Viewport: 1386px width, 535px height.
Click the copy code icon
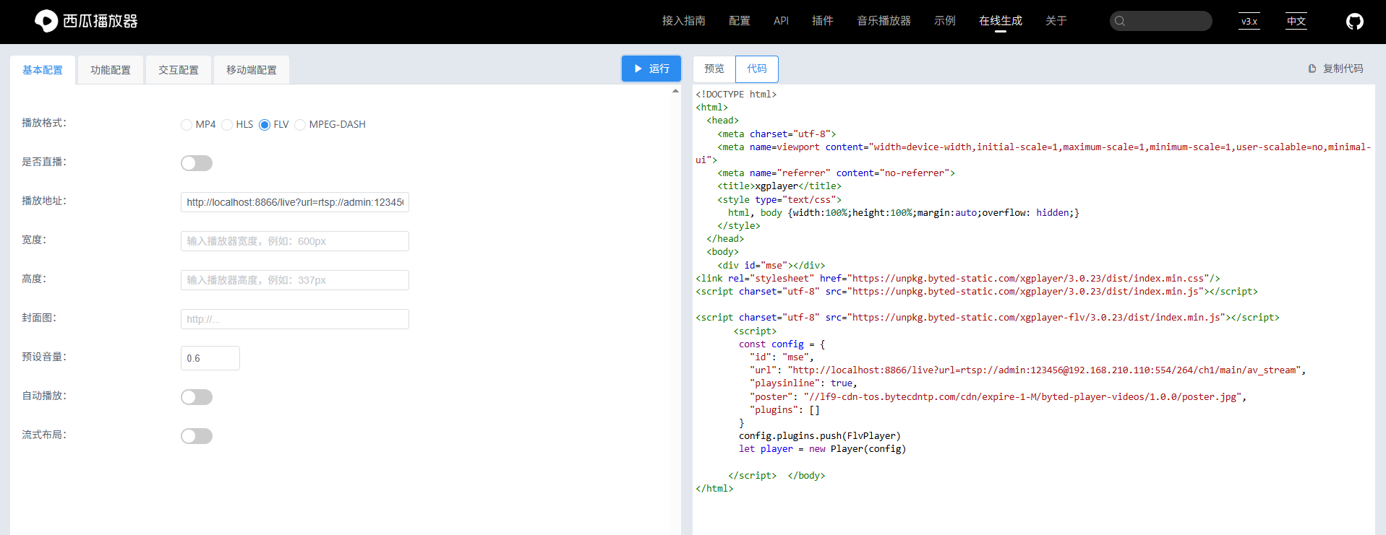pos(1312,69)
